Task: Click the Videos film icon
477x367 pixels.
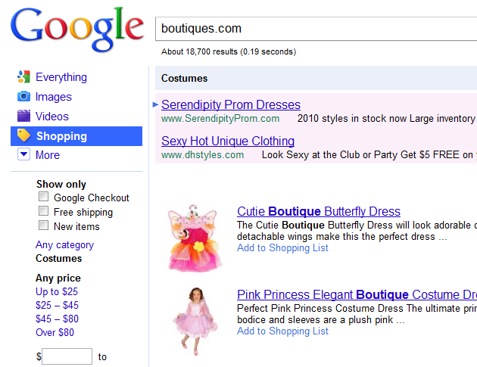Action: click(x=23, y=117)
